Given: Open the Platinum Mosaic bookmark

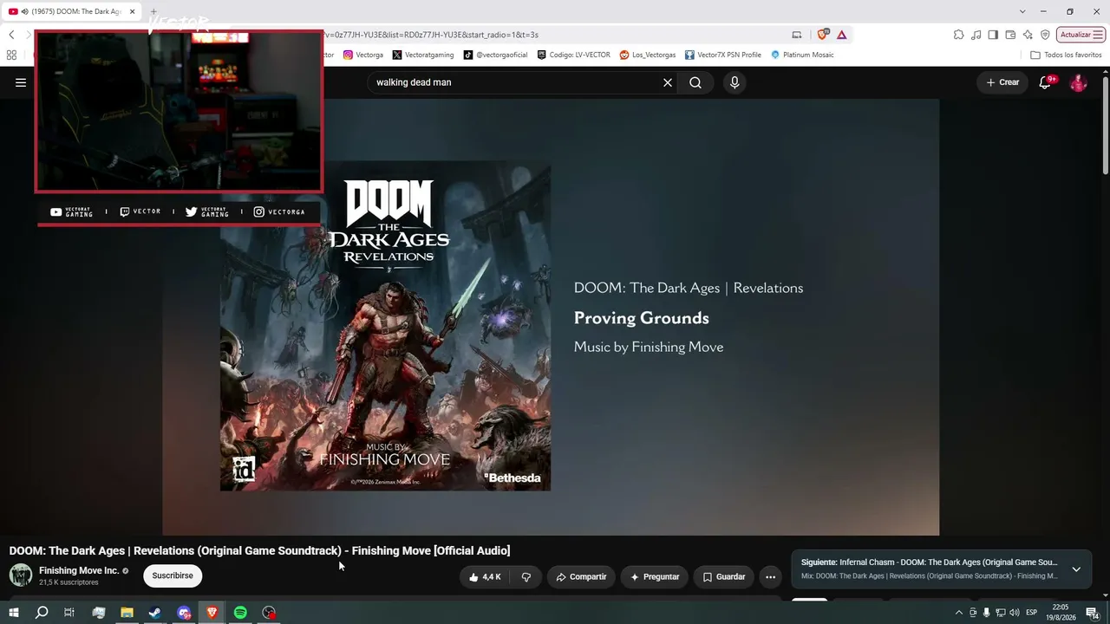Looking at the screenshot, I should [x=802, y=55].
